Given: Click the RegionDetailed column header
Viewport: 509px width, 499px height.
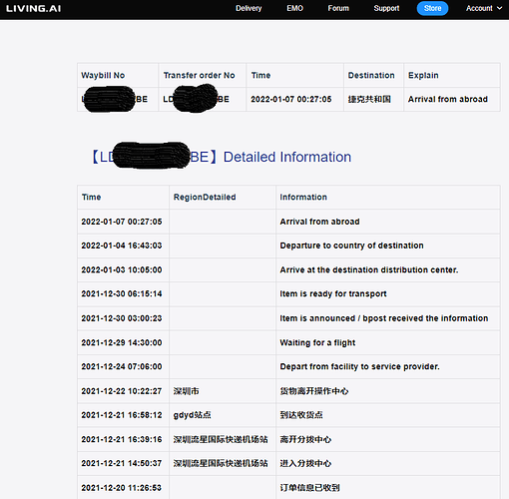Looking at the screenshot, I should tap(205, 197).
